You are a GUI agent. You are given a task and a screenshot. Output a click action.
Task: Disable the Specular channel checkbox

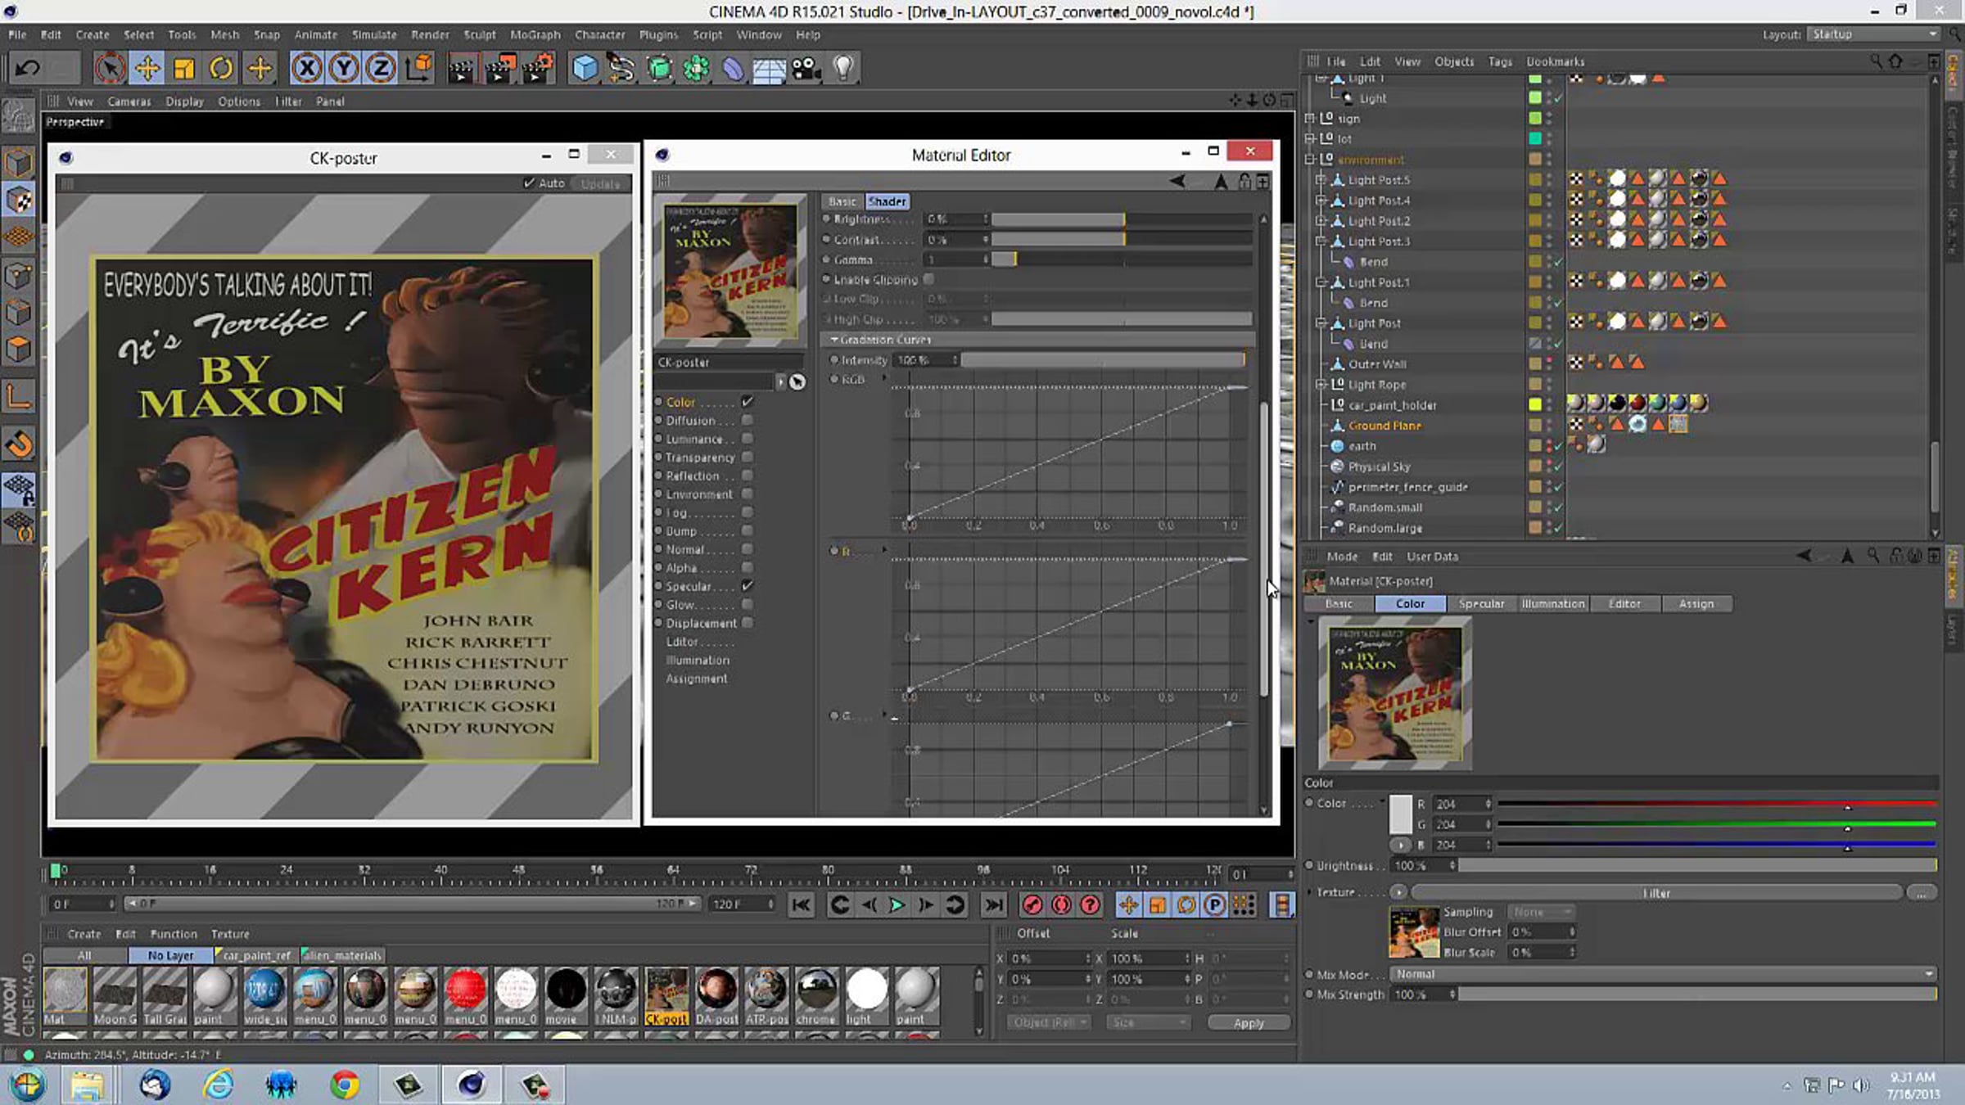click(748, 586)
